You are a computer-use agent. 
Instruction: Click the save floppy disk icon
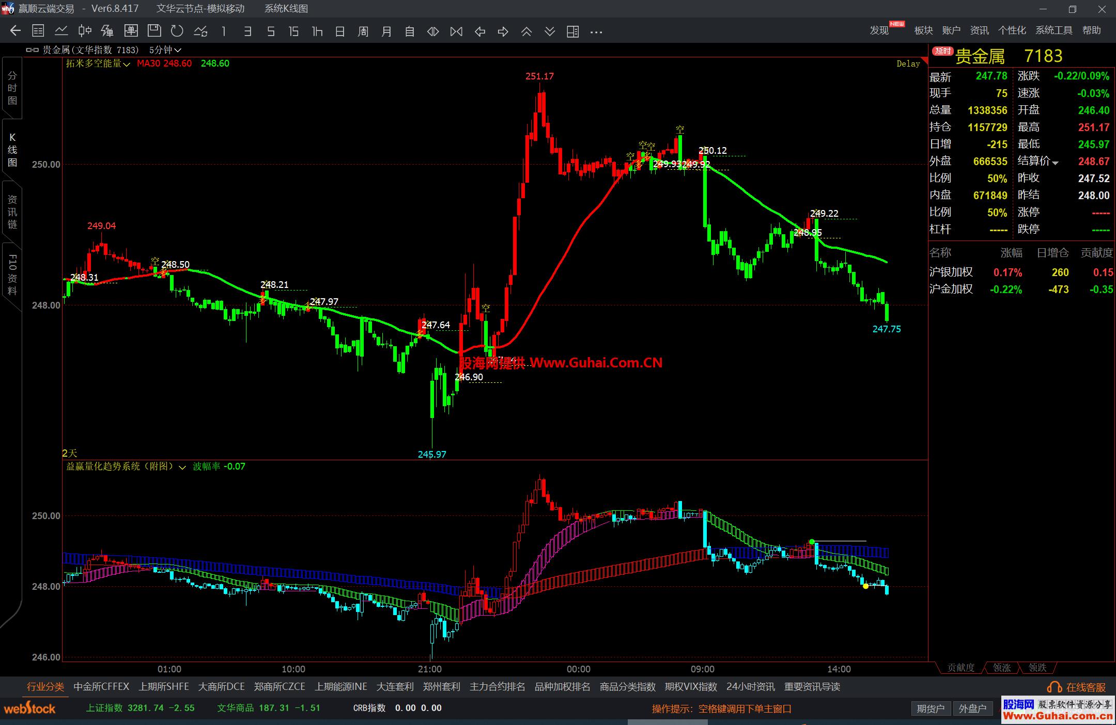(x=154, y=31)
